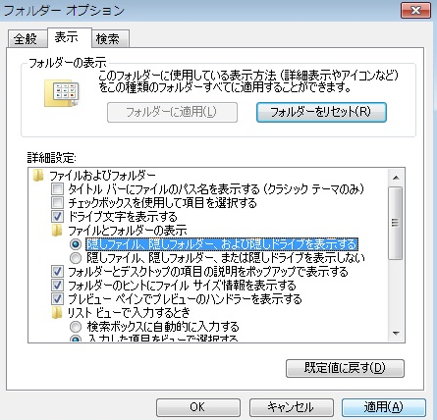Click the フォルダーをリセット(R) button
437x420 pixels.
tap(321, 112)
